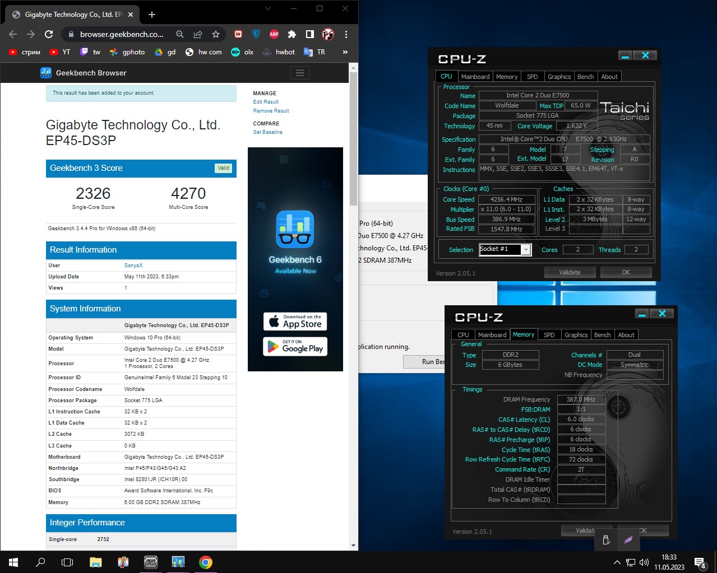The height and width of the screenshot is (573, 717).
Task: Open the red double-arrow extension icon
Action: [238, 34]
